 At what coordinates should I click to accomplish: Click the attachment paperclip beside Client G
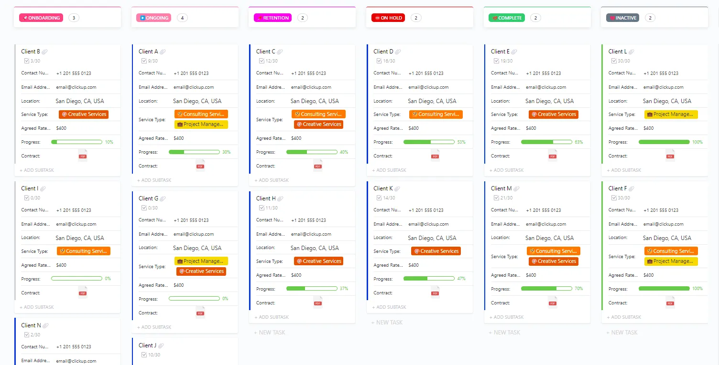[163, 198]
